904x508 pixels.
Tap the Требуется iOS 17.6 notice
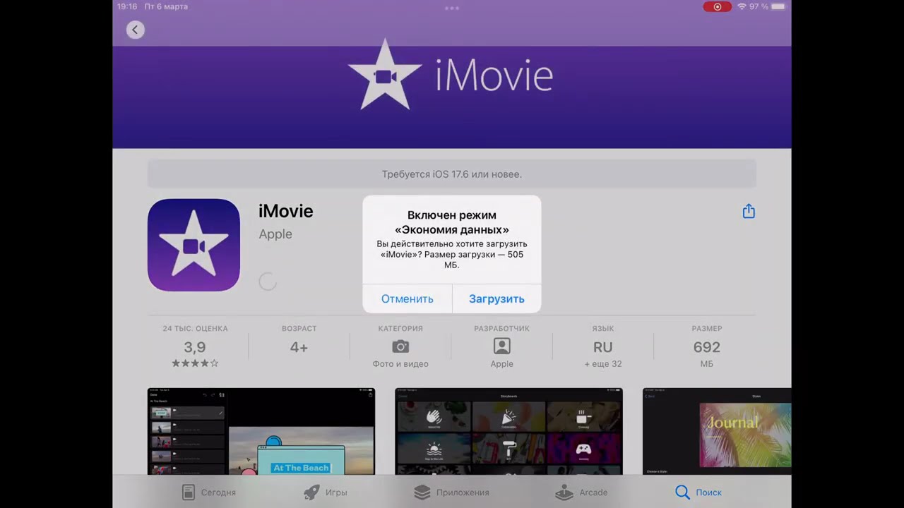click(x=452, y=174)
